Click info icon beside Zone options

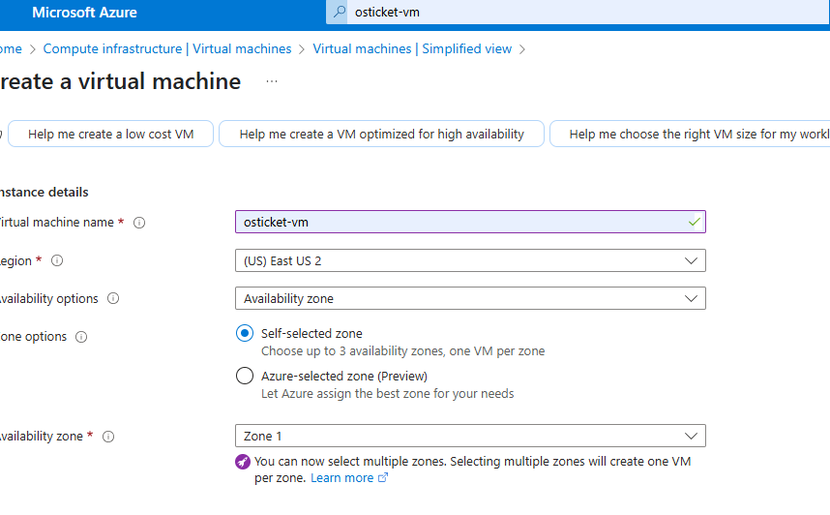81,337
